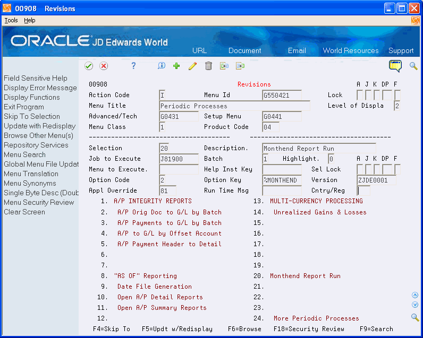423x338 pixels.
Task: Click the Level of Displa field
Action: click(397, 106)
